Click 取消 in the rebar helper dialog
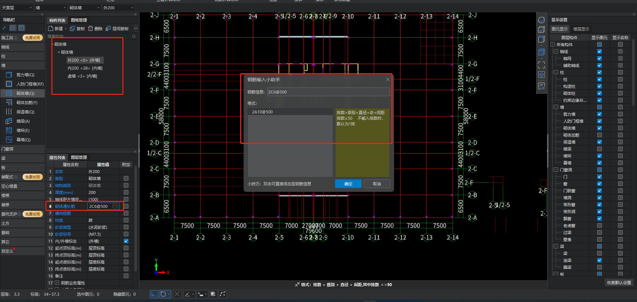The image size is (637, 302). (x=377, y=184)
